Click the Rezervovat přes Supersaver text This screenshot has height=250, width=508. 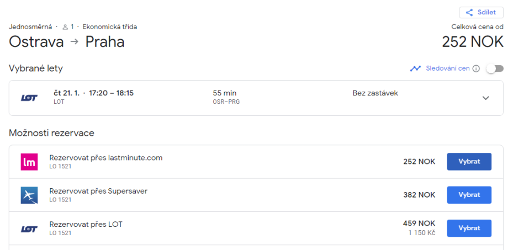pyautogui.click(x=98, y=191)
